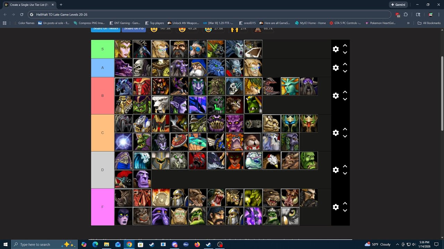Reload the current page
The image size is (444, 249).
click(x=22, y=15)
